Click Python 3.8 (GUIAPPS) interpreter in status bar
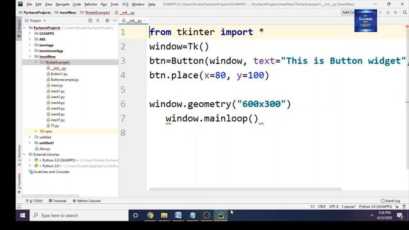 [x=375, y=206]
